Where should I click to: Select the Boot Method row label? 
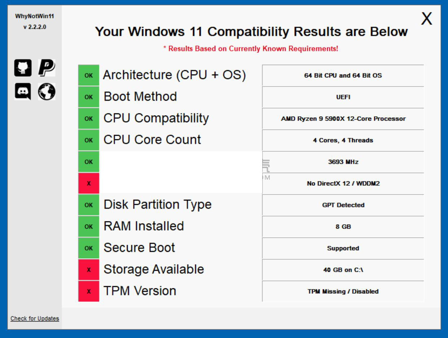coord(140,96)
